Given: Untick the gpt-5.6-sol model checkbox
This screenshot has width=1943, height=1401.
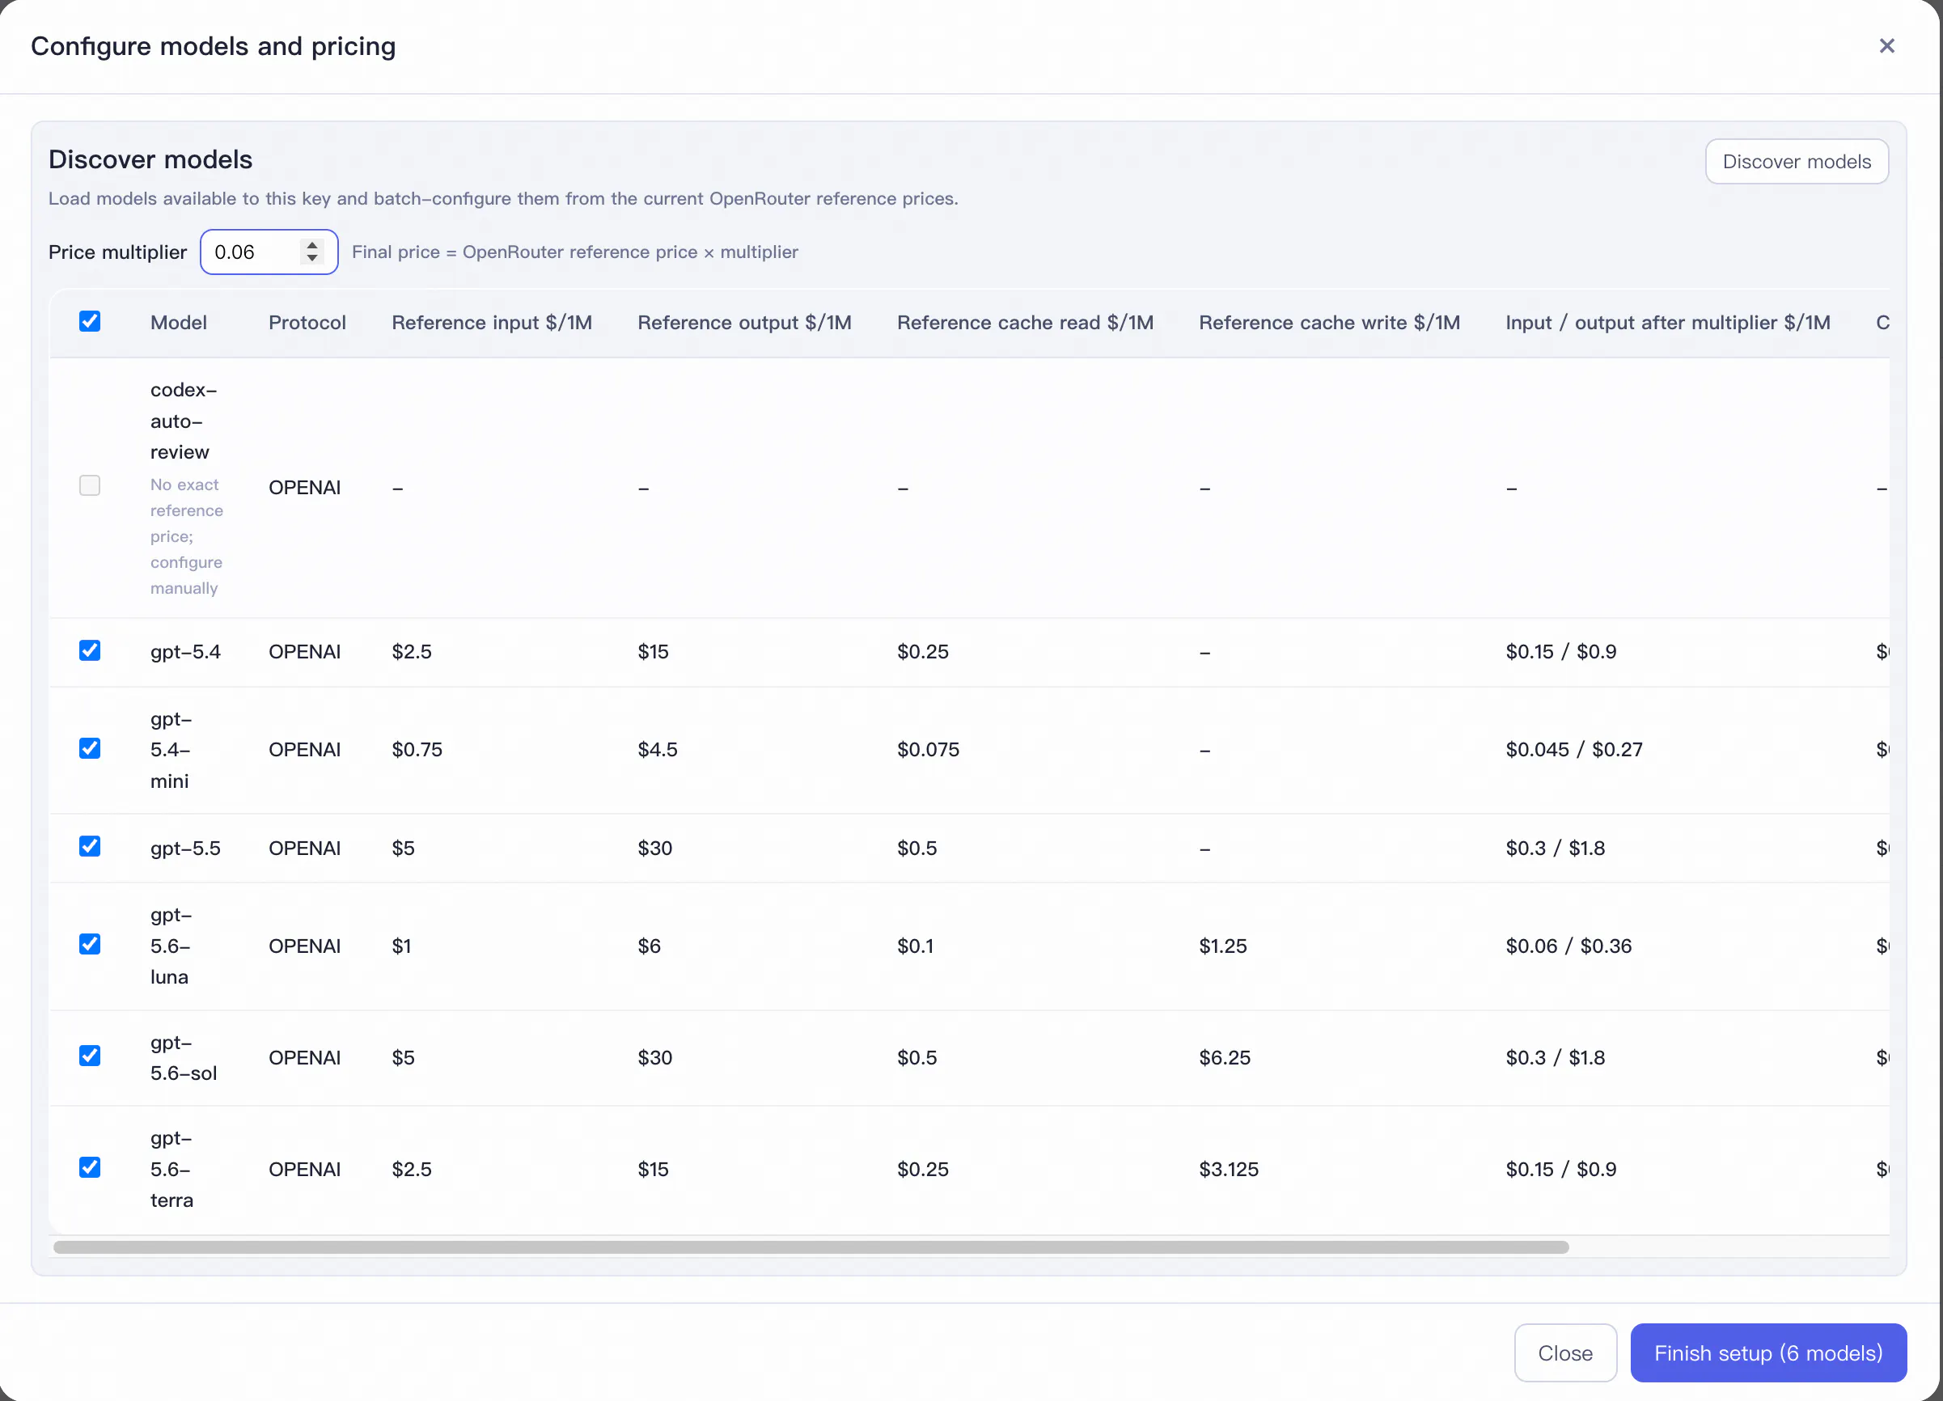Looking at the screenshot, I should (90, 1056).
